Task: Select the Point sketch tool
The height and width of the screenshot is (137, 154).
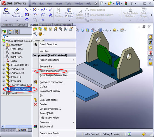Action: [43, 20]
